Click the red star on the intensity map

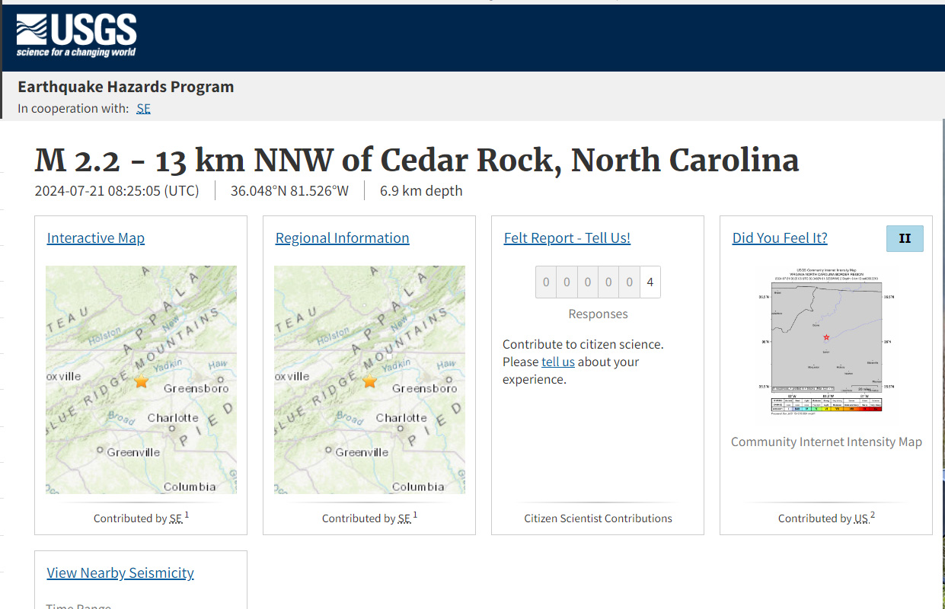[825, 336]
